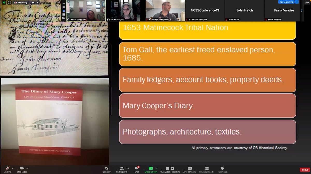Image resolution: width=311 pixels, height=174 pixels.
Task: Click the pin icon on Denice Sheppard's label
Action: 68,20
